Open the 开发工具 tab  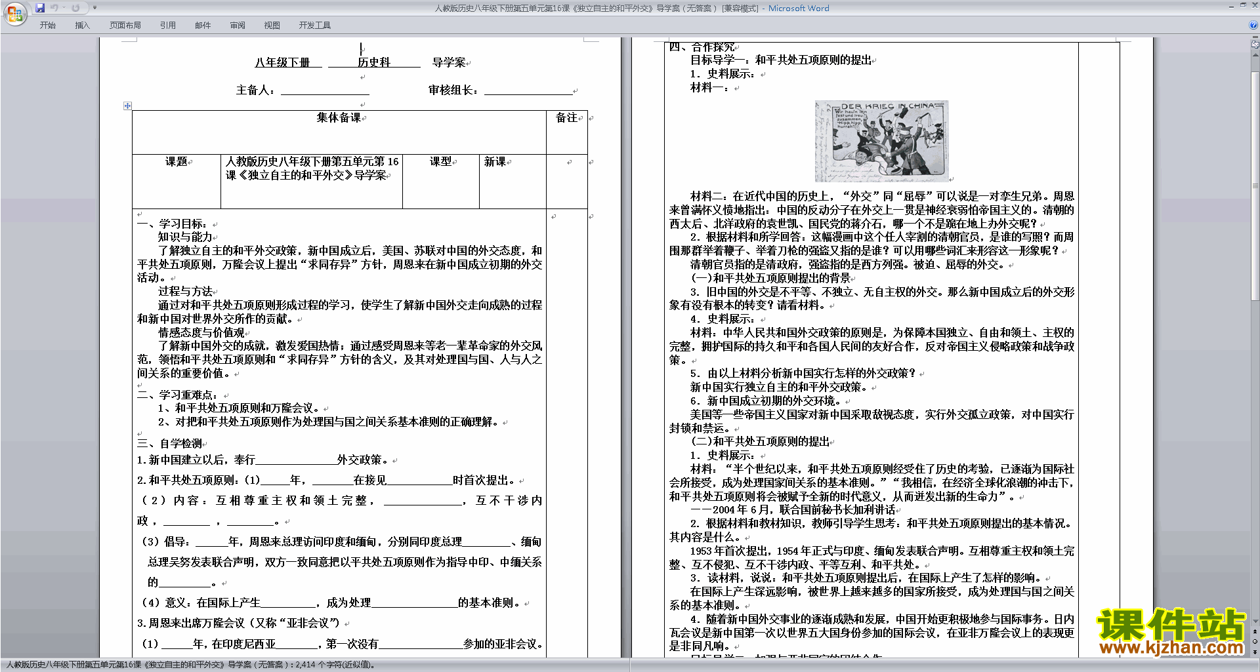tap(314, 26)
